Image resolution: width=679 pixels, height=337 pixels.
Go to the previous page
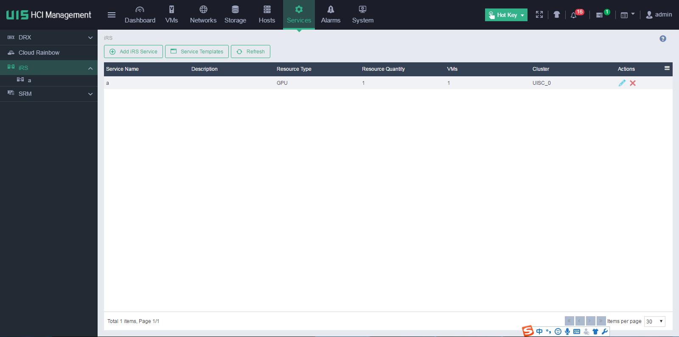pyautogui.click(x=580, y=321)
